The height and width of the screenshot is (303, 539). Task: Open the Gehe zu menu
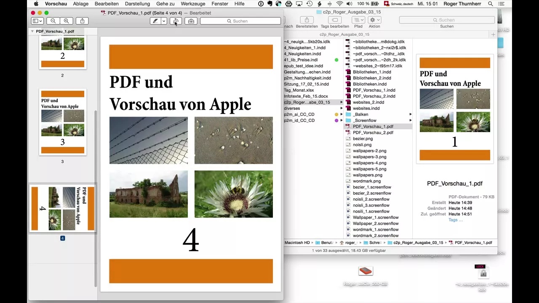[165, 4]
